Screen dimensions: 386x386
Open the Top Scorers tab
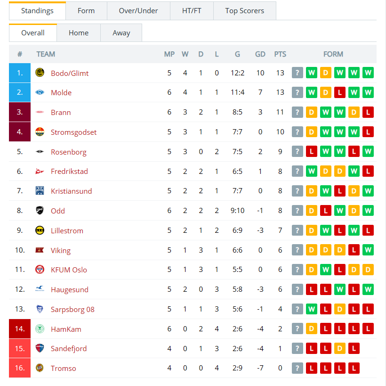[x=244, y=11]
